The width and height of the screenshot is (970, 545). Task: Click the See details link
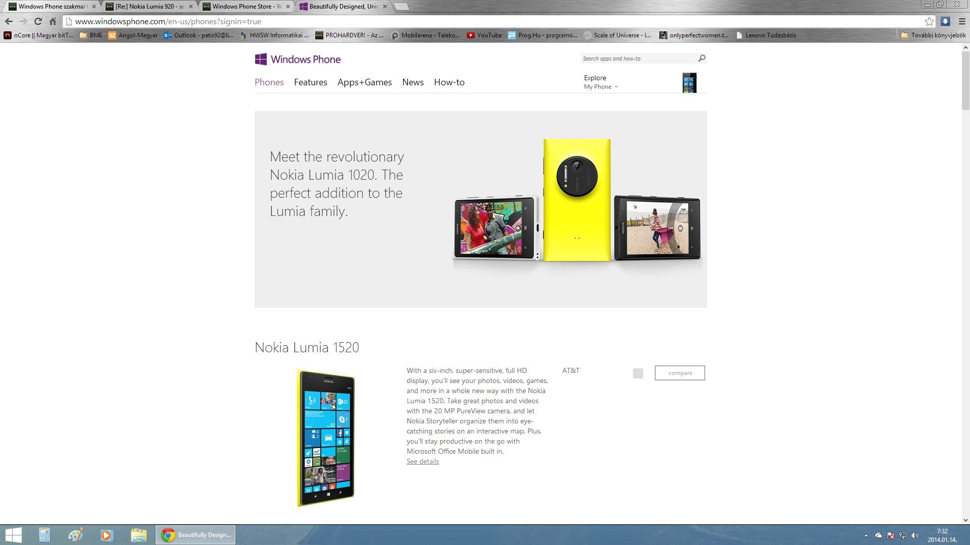point(422,462)
